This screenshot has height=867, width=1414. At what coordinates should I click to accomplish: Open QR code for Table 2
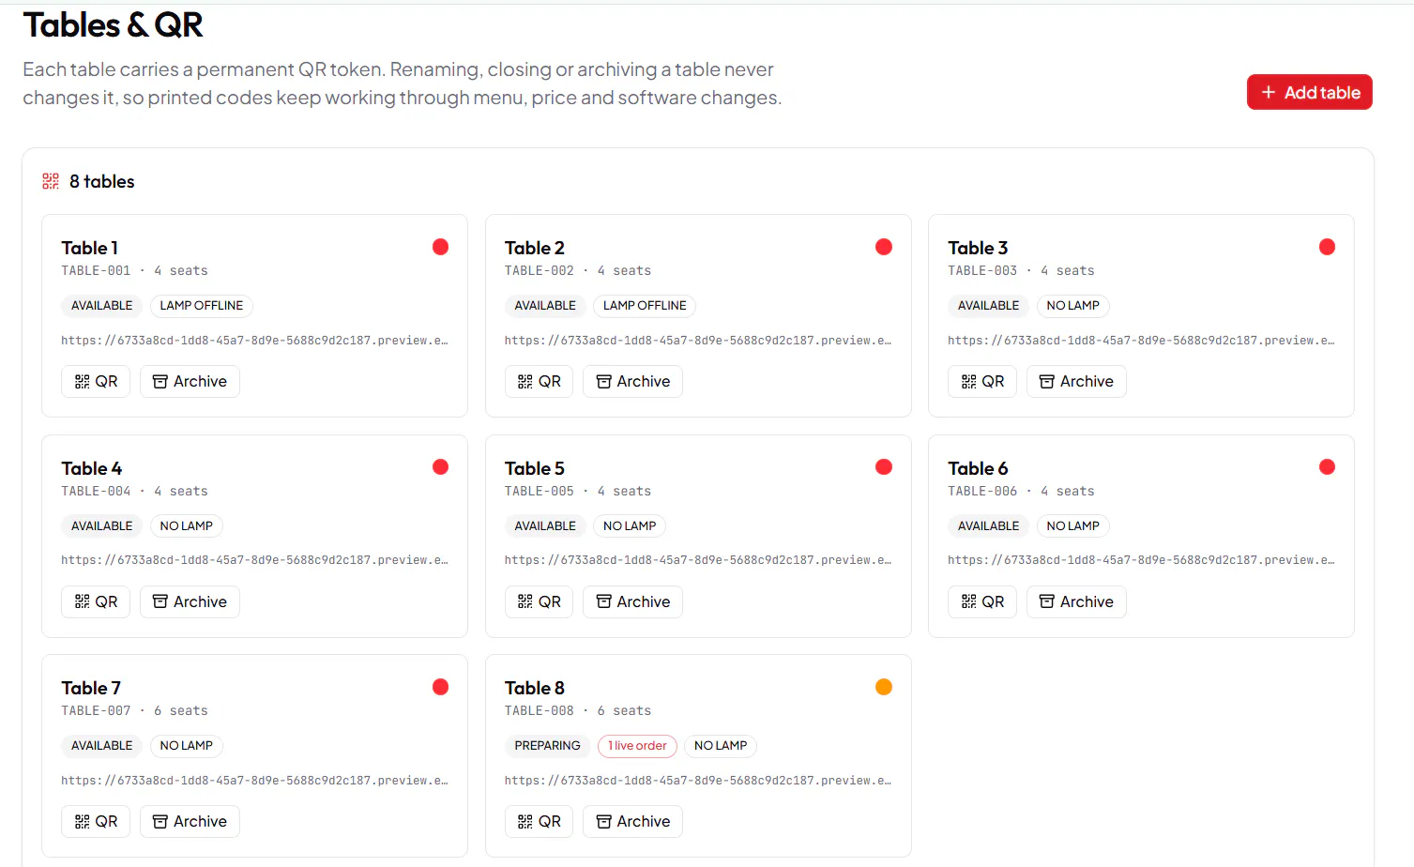(x=539, y=381)
